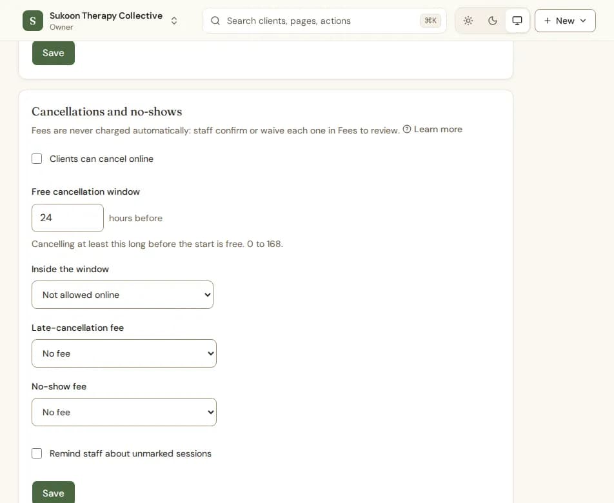Click the Save button above Cancellations card

tap(54, 53)
